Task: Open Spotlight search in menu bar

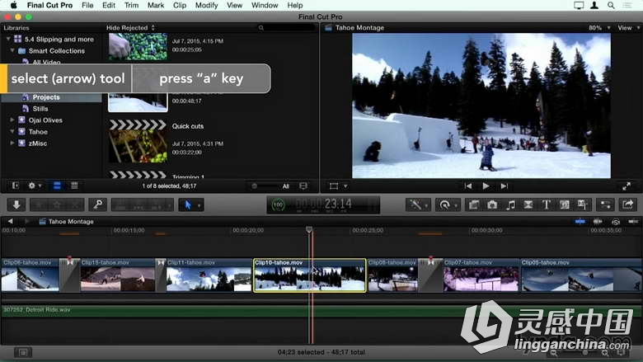Action: [x=611, y=5]
